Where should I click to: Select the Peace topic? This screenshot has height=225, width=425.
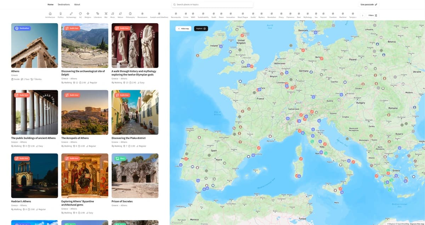pyautogui.click(x=221, y=15)
